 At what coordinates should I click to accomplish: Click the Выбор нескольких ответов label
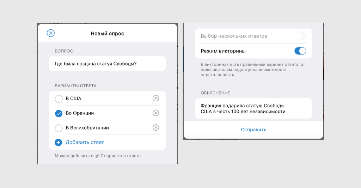click(233, 36)
